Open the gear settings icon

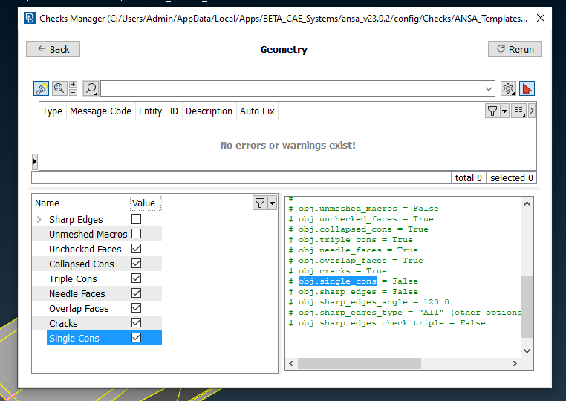[508, 88]
